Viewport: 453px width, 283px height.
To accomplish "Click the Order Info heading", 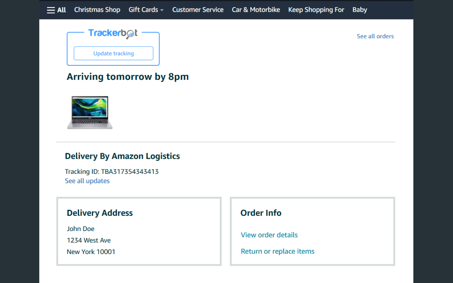I will pos(261,213).
